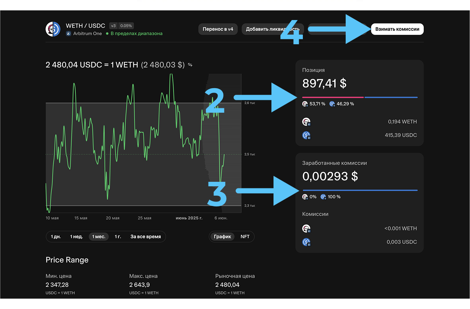Click the small USDC icon beside 46,29 %
The width and height of the screenshot is (470, 309).
[332, 104]
